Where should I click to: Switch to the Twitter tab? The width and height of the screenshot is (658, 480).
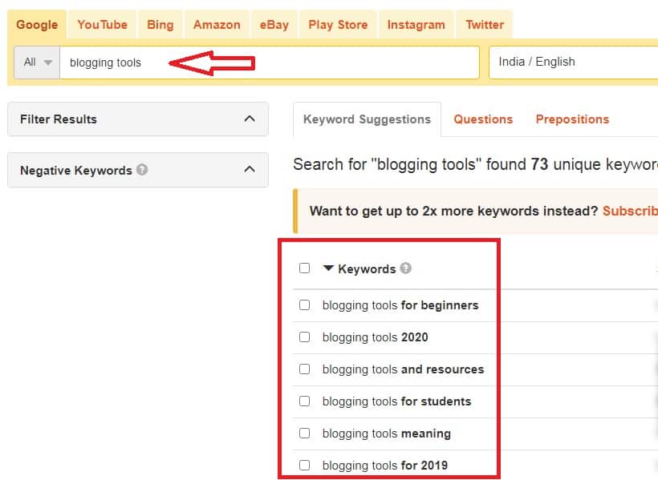(484, 25)
